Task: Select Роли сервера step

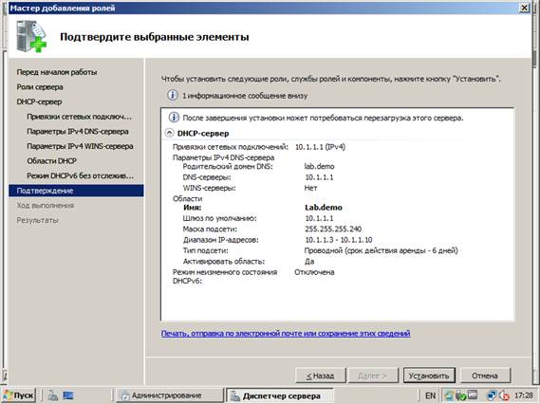Action: pyautogui.click(x=40, y=87)
